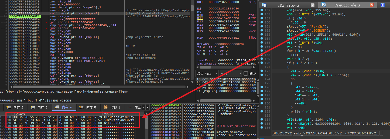
Task: Select the jne libcurl.7FFA986C4965 instruction
Action: (x=73, y=28)
